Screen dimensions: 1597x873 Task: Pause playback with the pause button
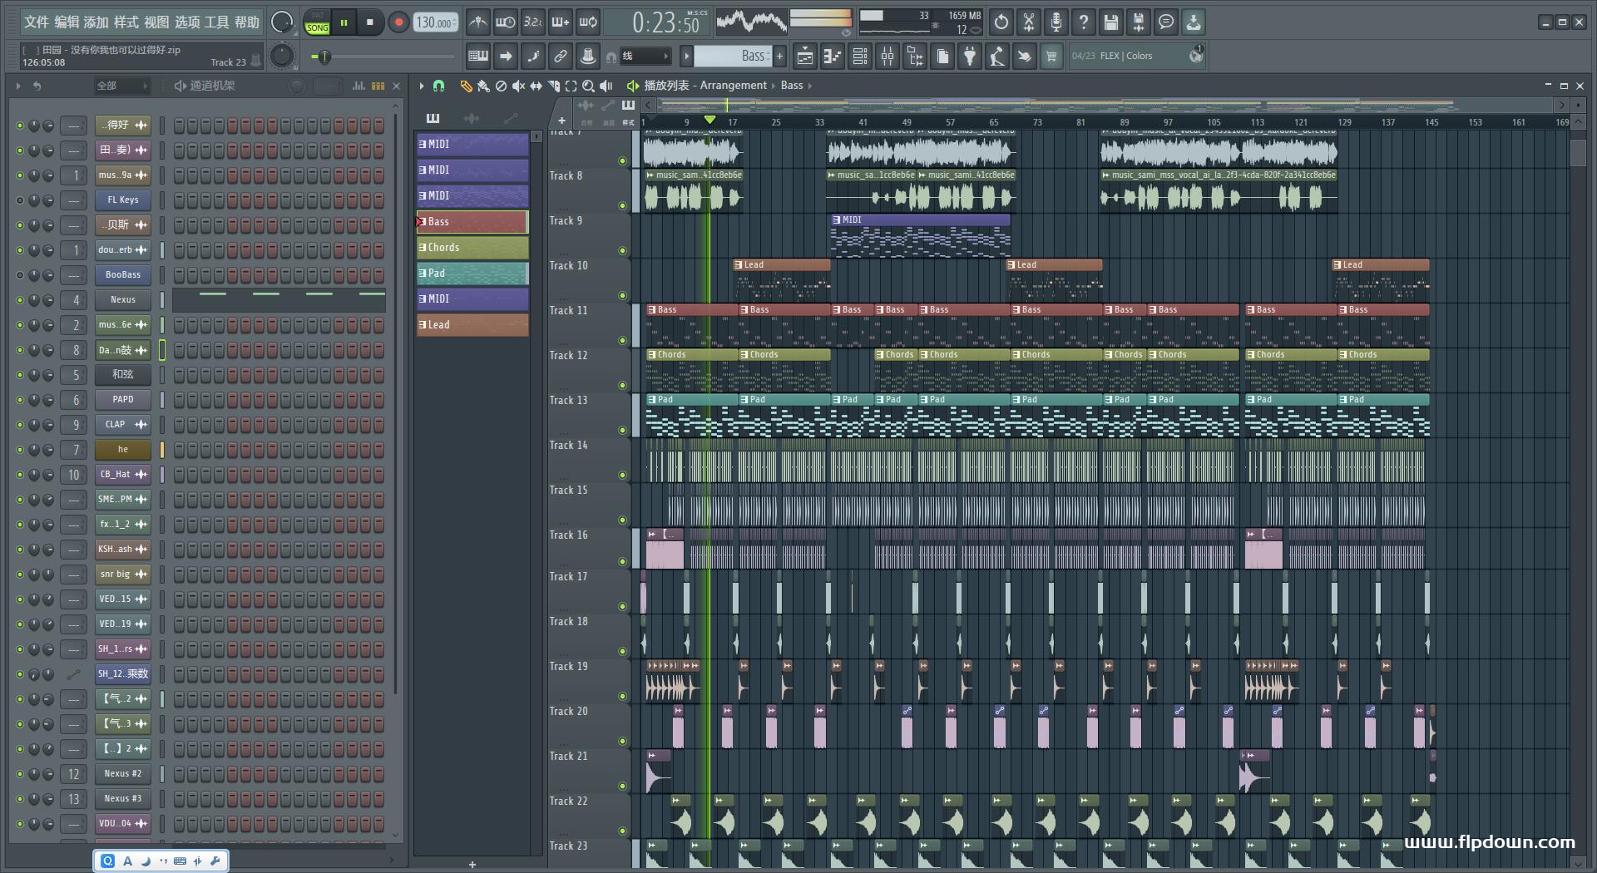pyautogui.click(x=344, y=22)
